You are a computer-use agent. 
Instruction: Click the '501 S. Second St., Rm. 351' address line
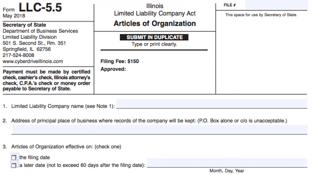pyautogui.click(x=34, y=43)
